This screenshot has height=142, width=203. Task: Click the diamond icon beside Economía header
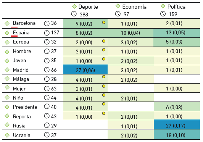[118, 6]
